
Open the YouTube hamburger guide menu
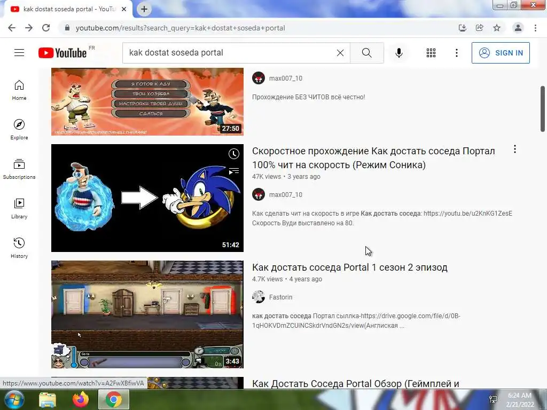coord(19,53)
